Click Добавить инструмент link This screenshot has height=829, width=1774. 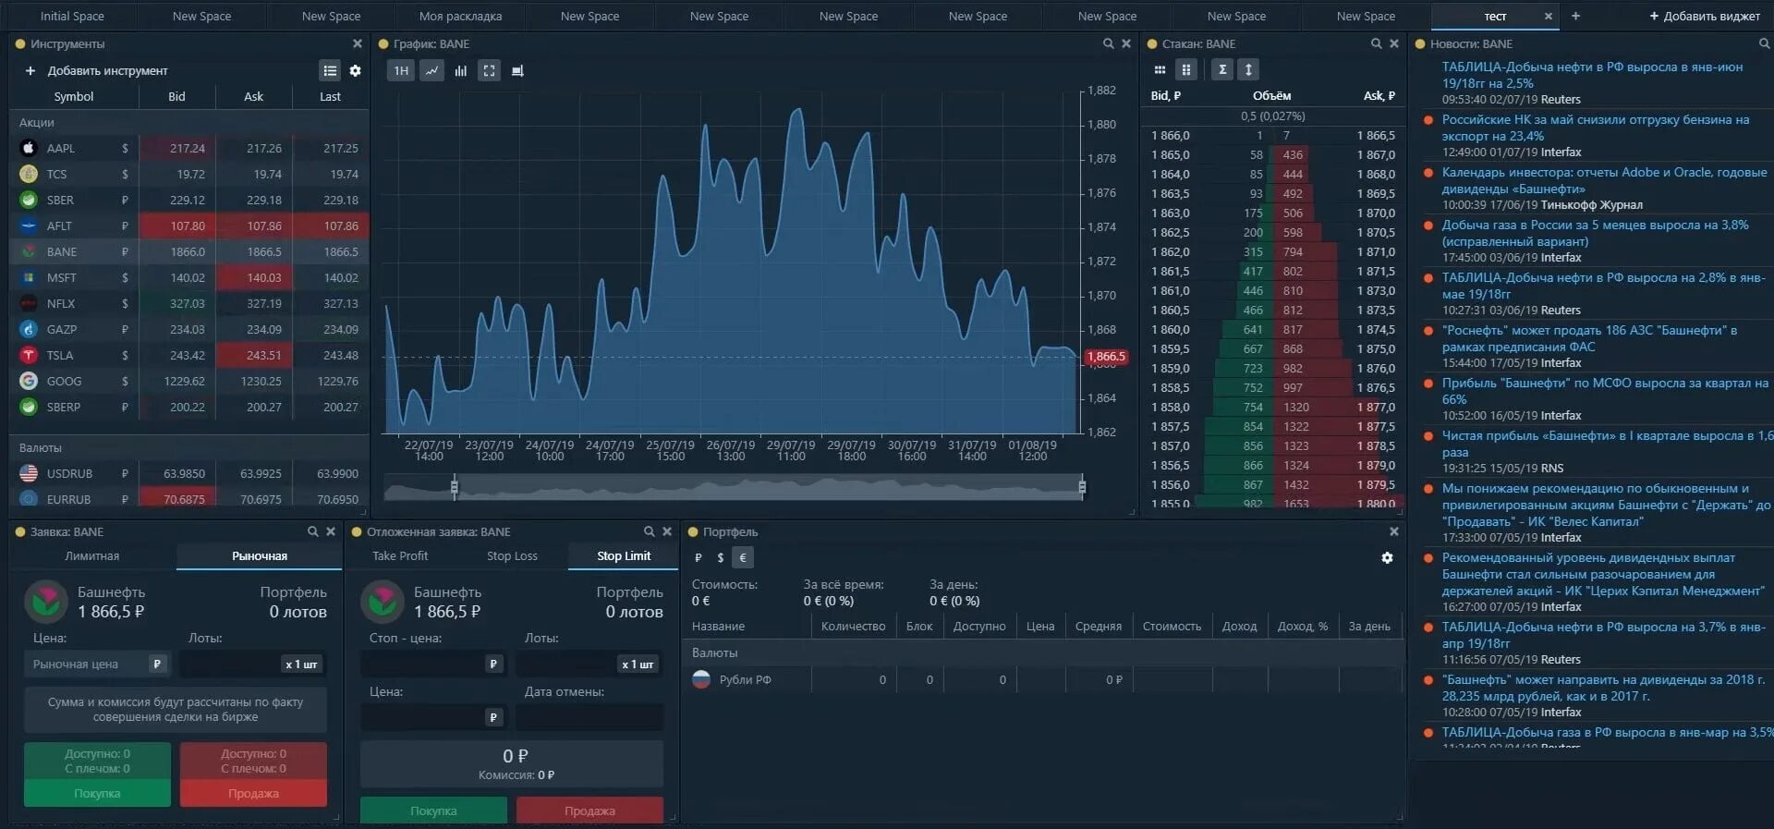pyautogui.click(x=108, y=70)
